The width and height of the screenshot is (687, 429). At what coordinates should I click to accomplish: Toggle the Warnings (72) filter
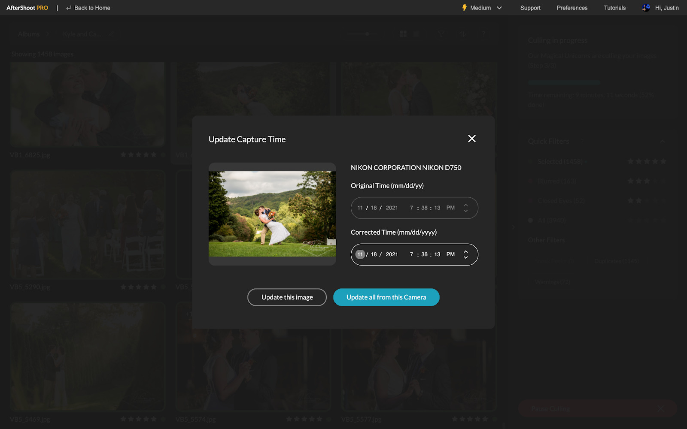coord(552,282)
